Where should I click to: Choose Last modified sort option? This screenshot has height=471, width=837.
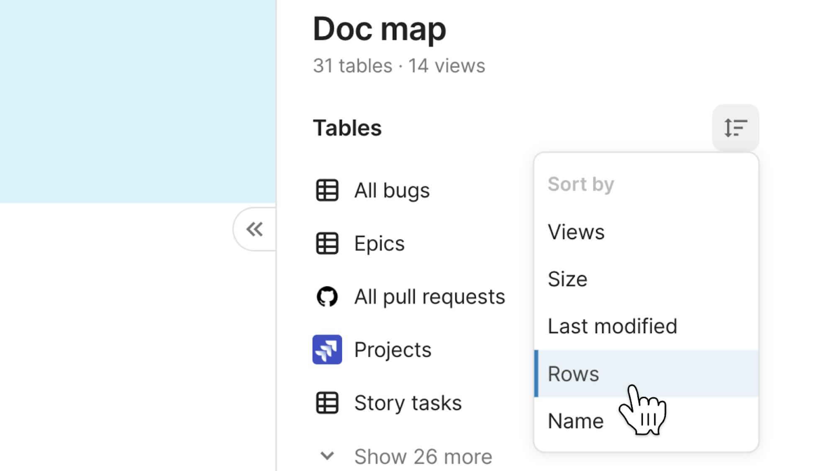point(612,326)
